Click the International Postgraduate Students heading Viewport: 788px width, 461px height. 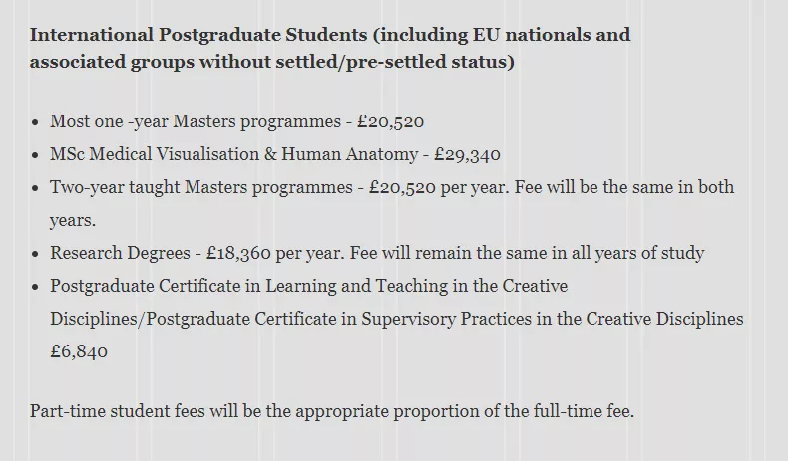pos(330,48)
